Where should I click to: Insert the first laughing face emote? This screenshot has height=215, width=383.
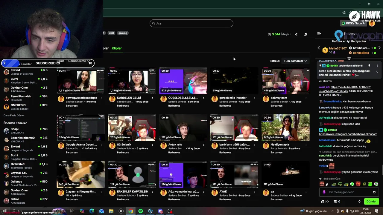[x=322, y=184]
